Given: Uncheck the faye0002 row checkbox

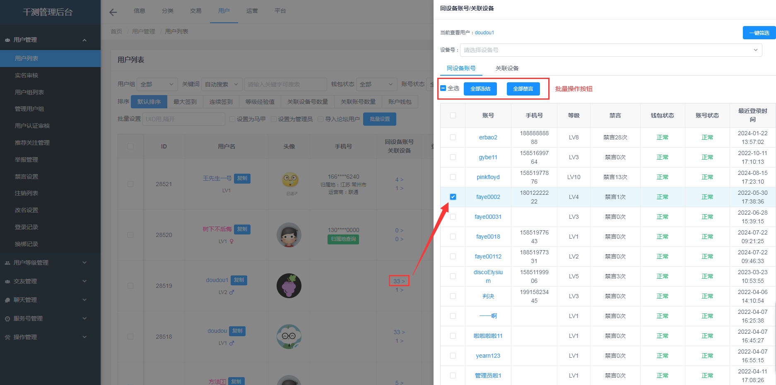Looking at the screenshot, I should tap(453, 197).
